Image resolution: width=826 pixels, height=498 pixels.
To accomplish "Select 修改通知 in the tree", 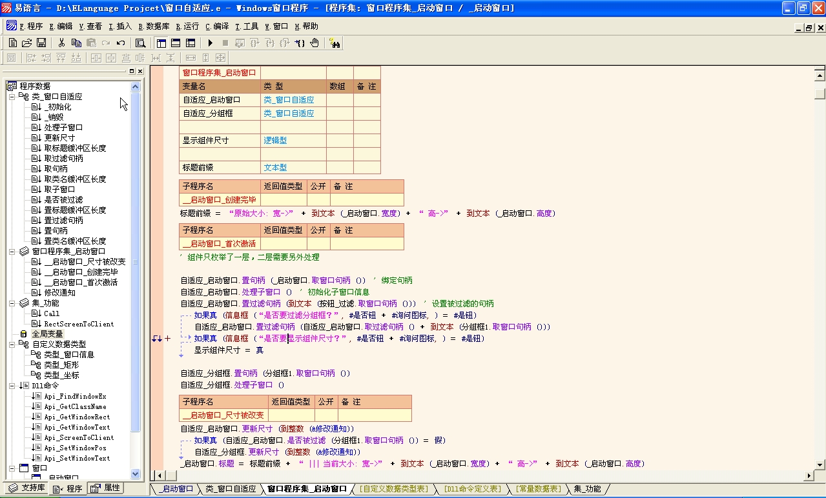I will 59,293.
